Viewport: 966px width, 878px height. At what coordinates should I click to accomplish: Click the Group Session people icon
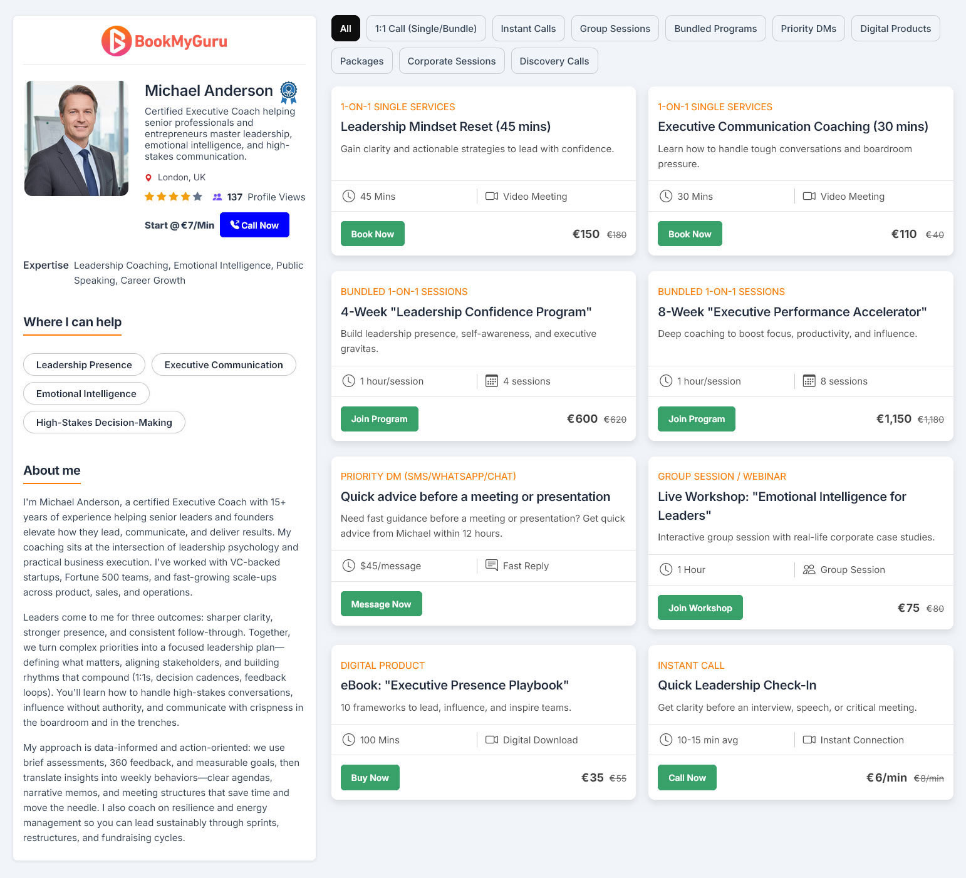(x=809, y=570)
